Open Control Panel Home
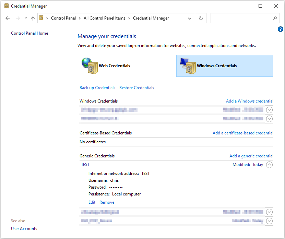The image size is (285, 239). pos(29,33)
